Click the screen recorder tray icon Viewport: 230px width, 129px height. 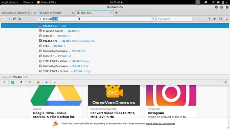click(206, 2)
